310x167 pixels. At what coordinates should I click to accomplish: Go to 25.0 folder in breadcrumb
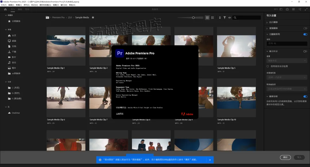70,17
